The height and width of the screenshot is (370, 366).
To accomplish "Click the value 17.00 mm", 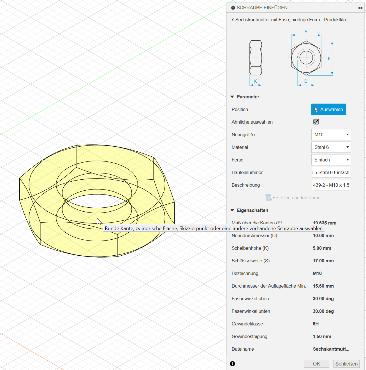I will pos(323,261).
